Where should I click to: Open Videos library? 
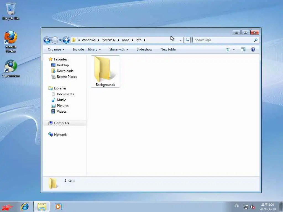pos(62,112)
